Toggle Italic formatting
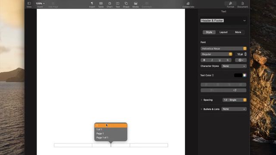 212,60
